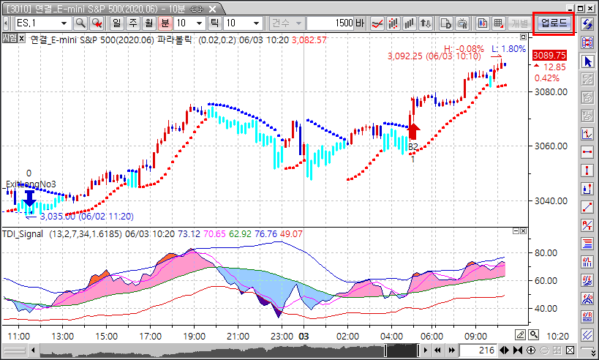Switch chart period to 일 (daily)
Viewport: 599px width, 360px height.
point(116,23)
